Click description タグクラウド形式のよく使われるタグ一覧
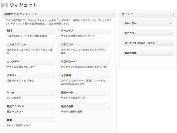Image resolution: width=177 pixels, height=133 pixels. pyautogui.click(x=83, y=67)
